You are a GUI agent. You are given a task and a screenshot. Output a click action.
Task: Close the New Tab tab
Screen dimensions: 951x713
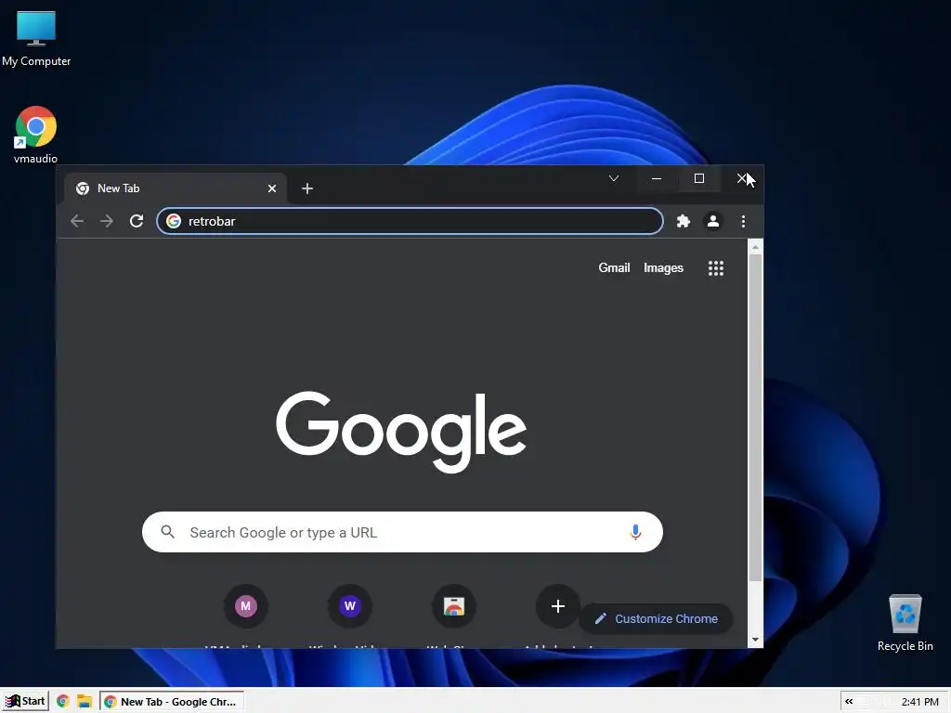pyautogui.click(x=272, y=188)
